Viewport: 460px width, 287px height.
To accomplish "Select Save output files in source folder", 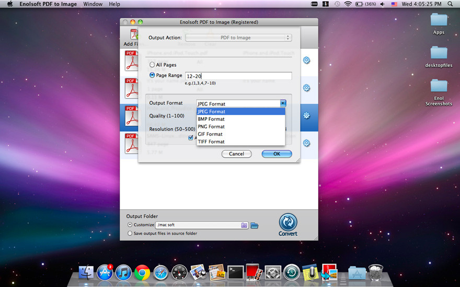I will [x=130, y=233].
